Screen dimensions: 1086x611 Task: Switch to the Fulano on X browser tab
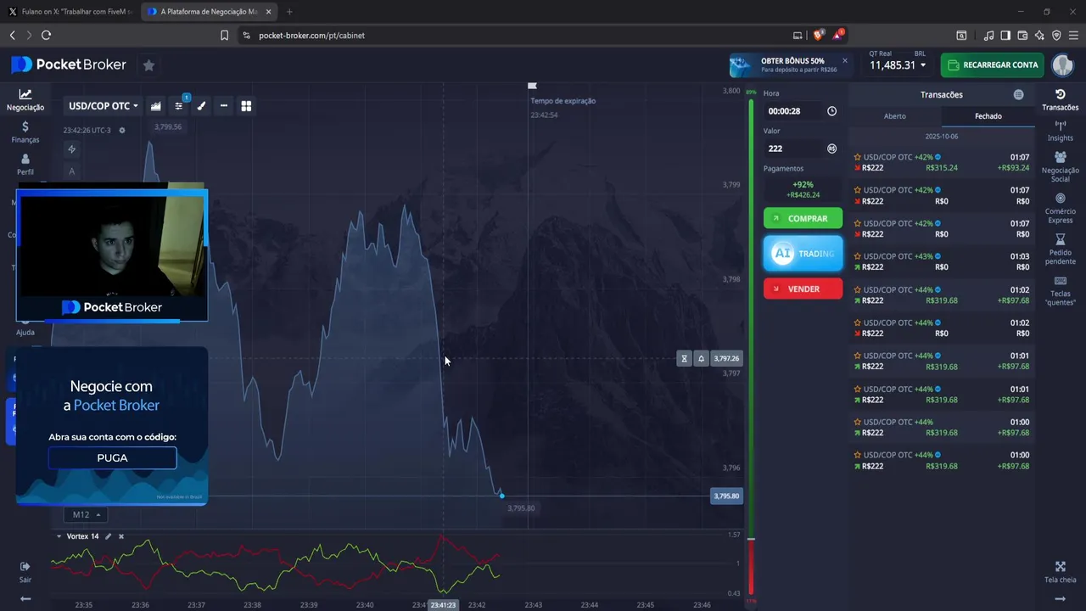tap(71, 12)
